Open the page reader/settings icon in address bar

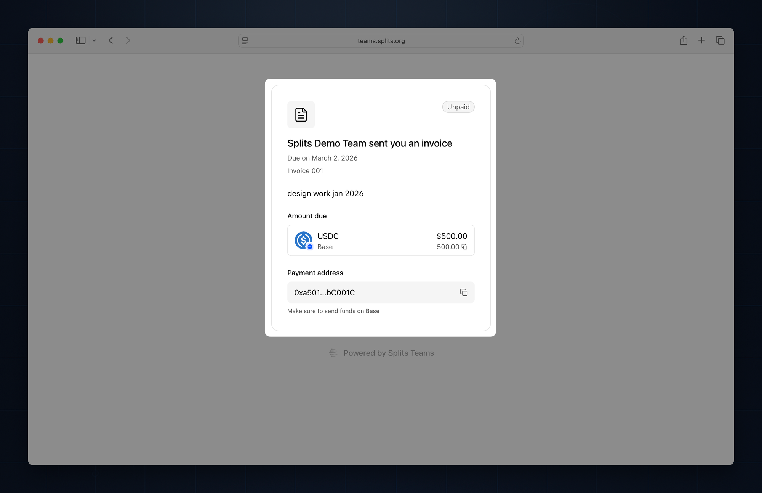[245, 41]
